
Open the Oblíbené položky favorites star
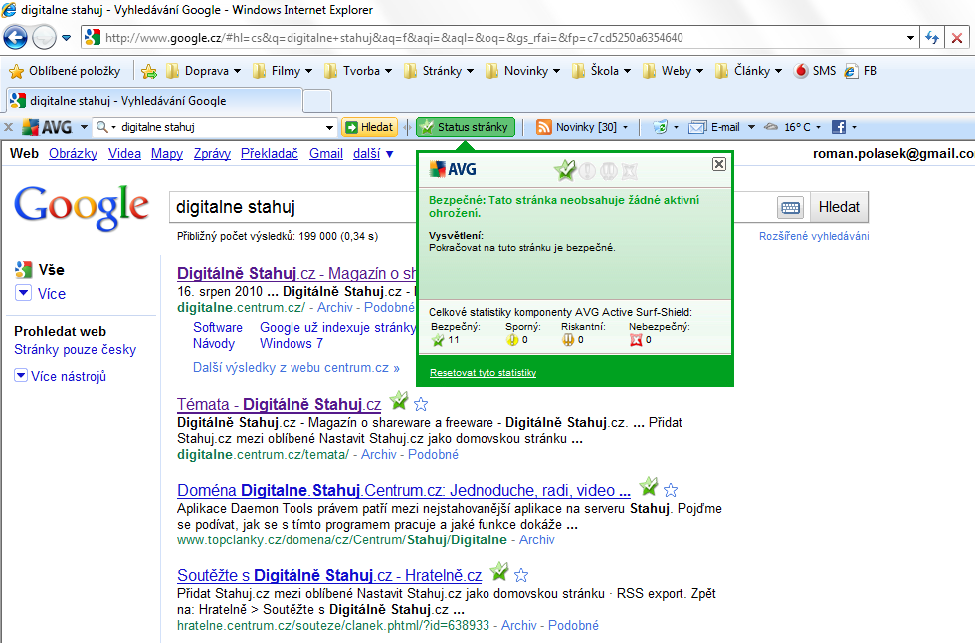17,71
